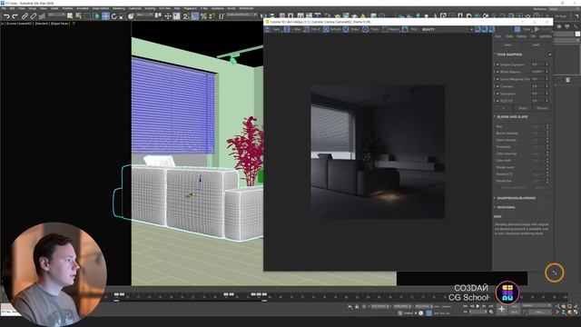
Task: Jump to end of animation
Action: (490, 306)
